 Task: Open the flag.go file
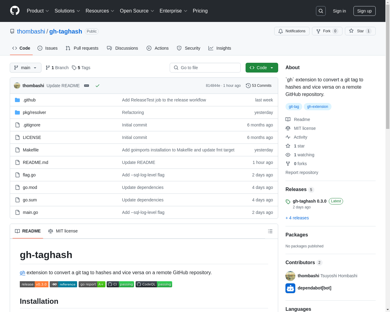[29, 175]
